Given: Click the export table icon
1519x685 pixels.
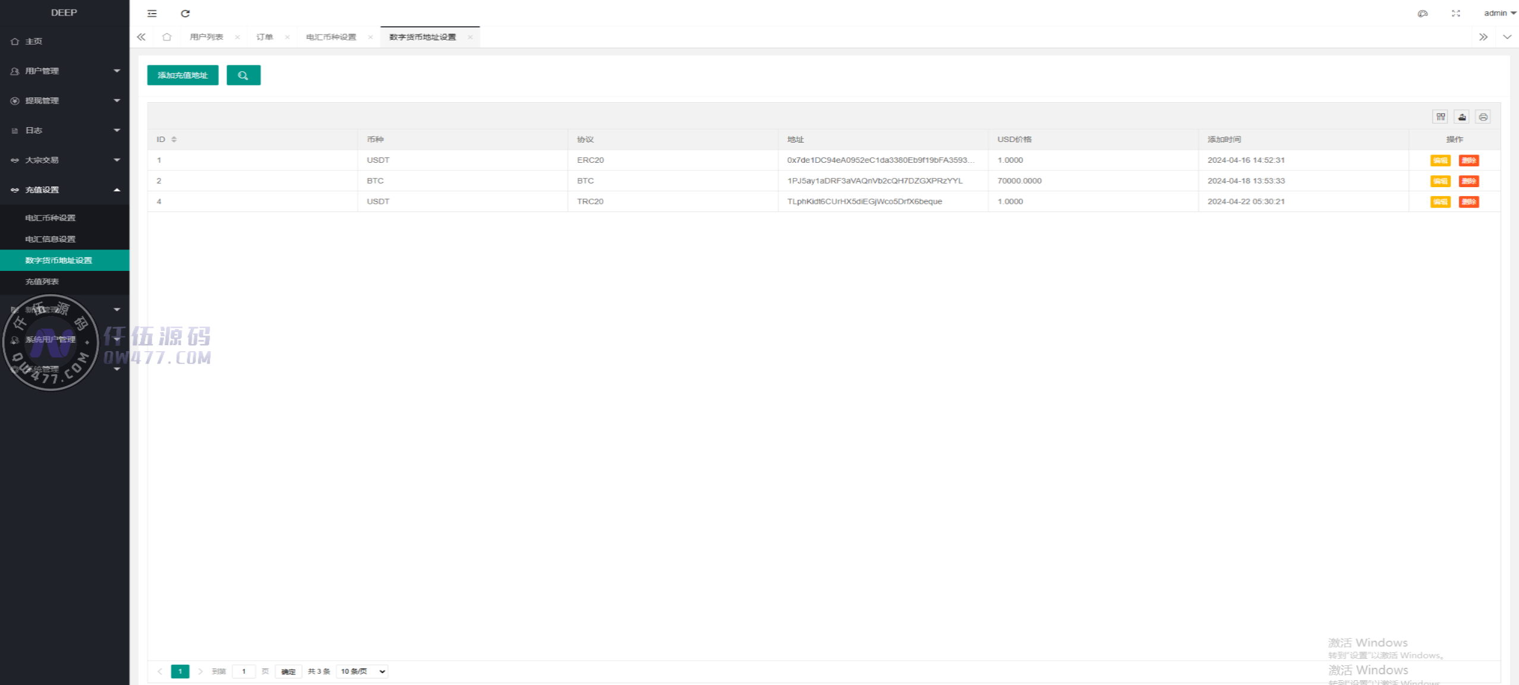Looking at the screenshot, I should tap(1462, 117).
